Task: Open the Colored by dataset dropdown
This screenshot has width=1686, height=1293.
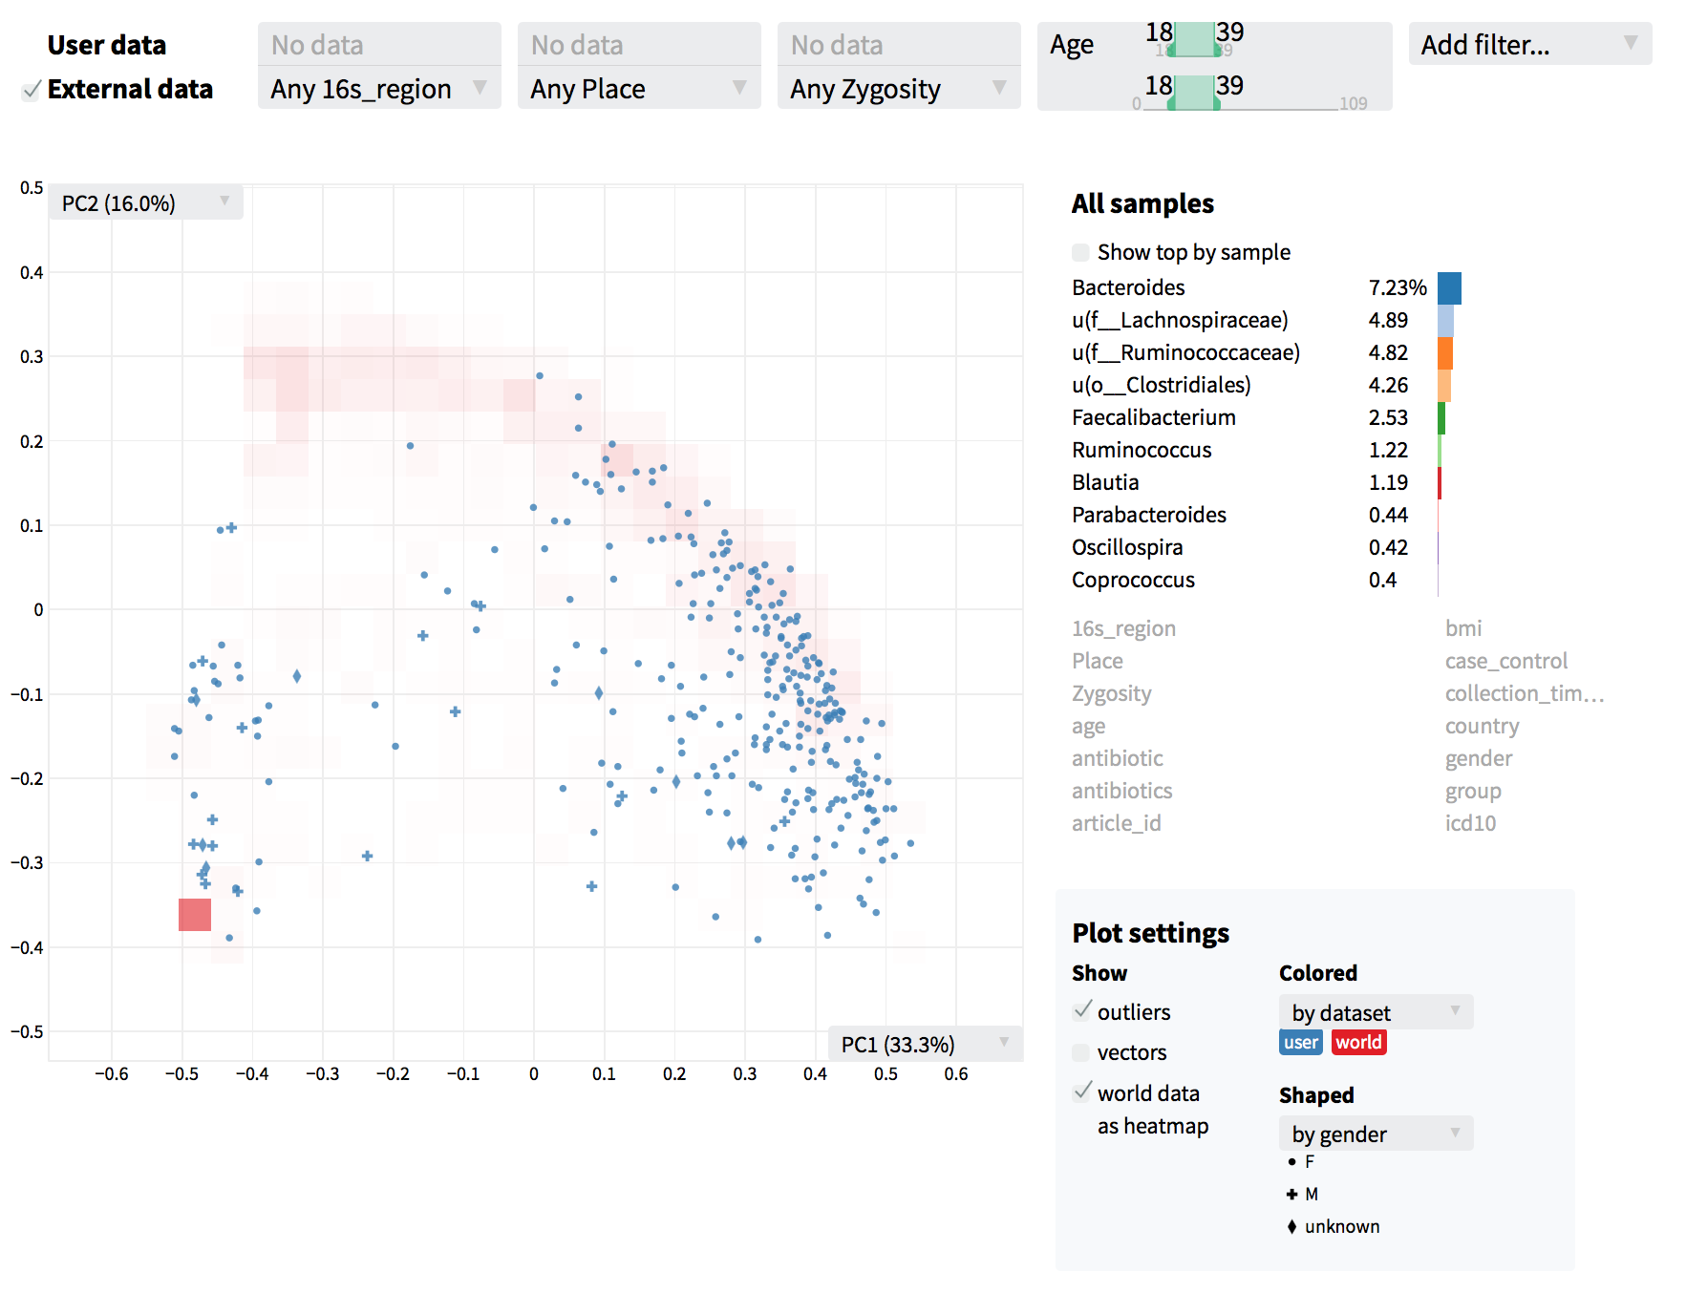Action: [1376, 1012]
